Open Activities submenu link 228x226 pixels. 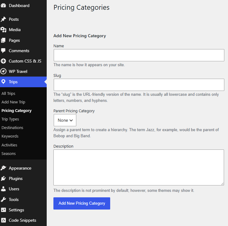(9, 145)
